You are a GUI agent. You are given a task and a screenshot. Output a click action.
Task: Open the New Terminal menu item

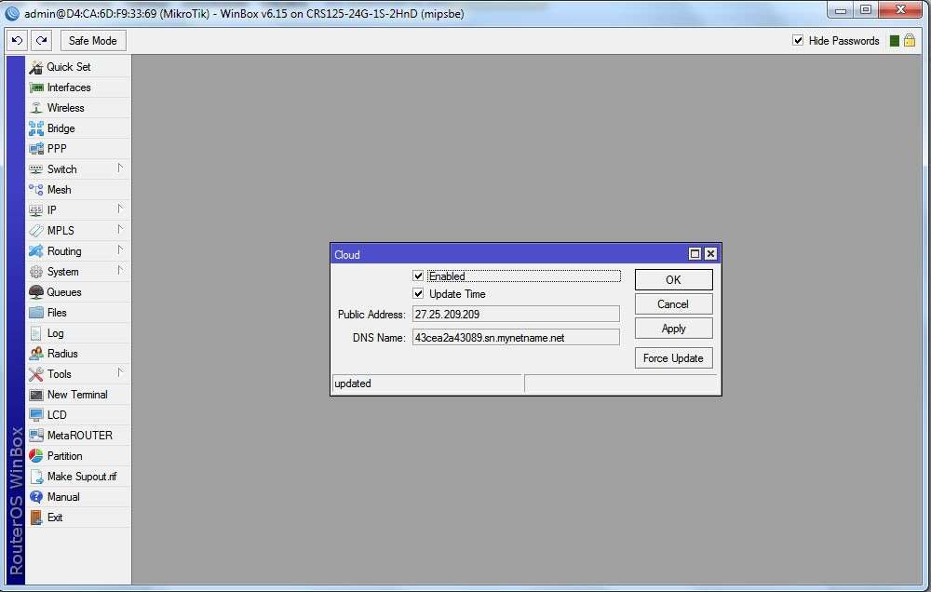78,395
